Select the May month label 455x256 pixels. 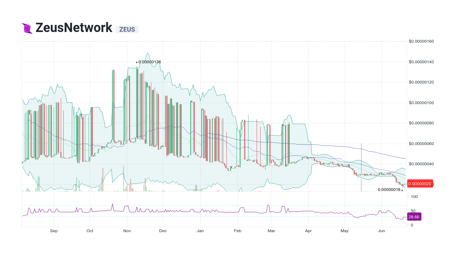(344, 231)
